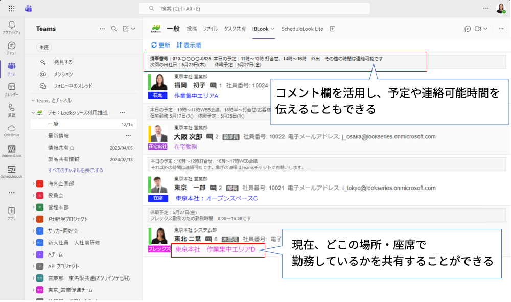The image size is (511, 302).
Task: Click すべてのチャネルを表示する link
Action: pos(76,170)
